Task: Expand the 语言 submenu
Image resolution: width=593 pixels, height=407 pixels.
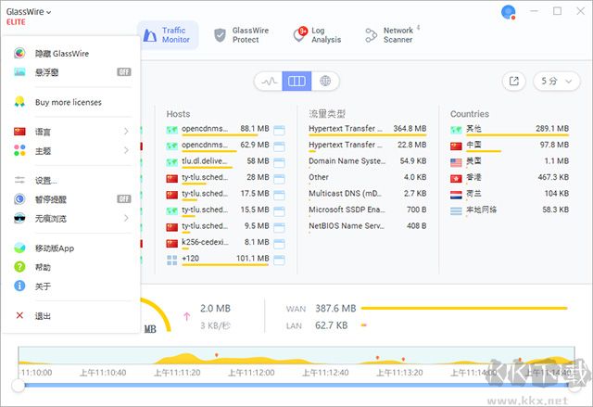Action: [x=126, y=132]
